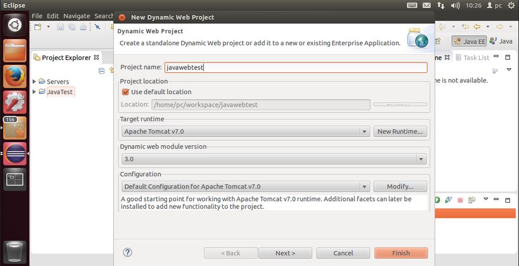
Task: Click the Cancel button
Action: [x=343, y=253]
